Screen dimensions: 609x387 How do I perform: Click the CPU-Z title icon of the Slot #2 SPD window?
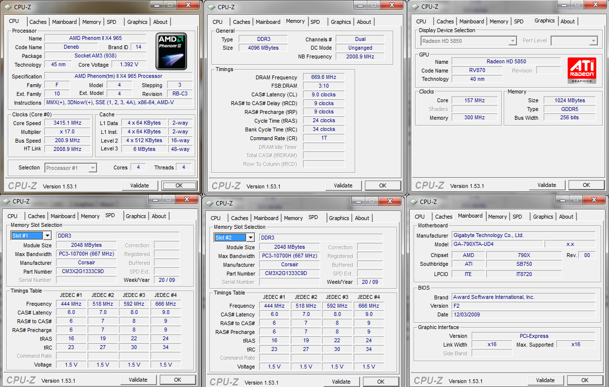pos(209,203)
